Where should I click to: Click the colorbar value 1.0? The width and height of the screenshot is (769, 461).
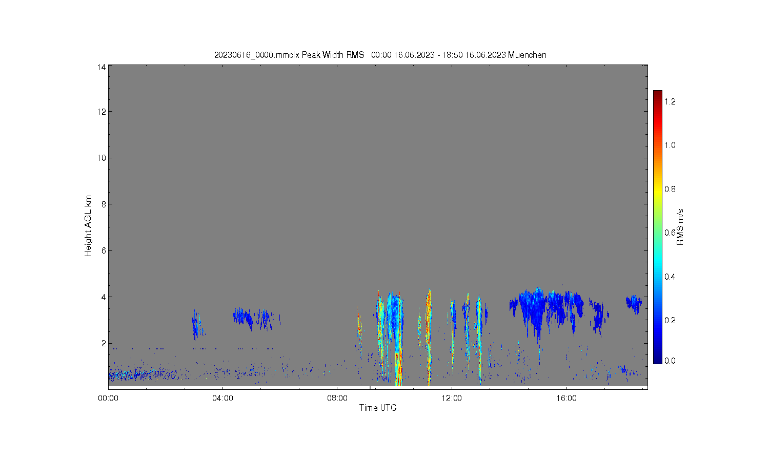coord(670,145)
